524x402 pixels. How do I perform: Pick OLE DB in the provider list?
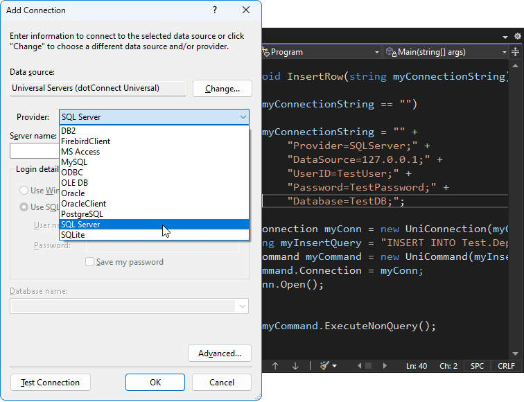click(x=154, y=183)
